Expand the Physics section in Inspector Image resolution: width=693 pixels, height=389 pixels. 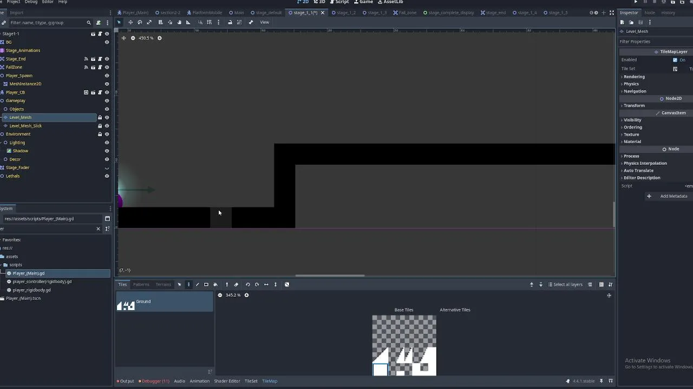(x=631, y=84)
